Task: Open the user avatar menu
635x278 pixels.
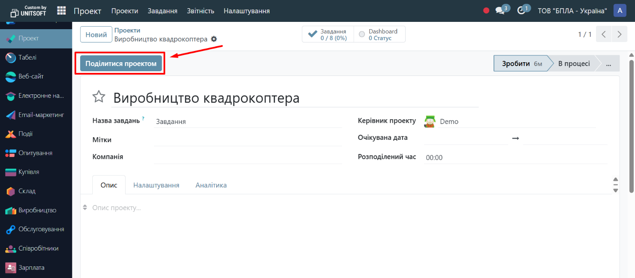Action: [620, 11]
